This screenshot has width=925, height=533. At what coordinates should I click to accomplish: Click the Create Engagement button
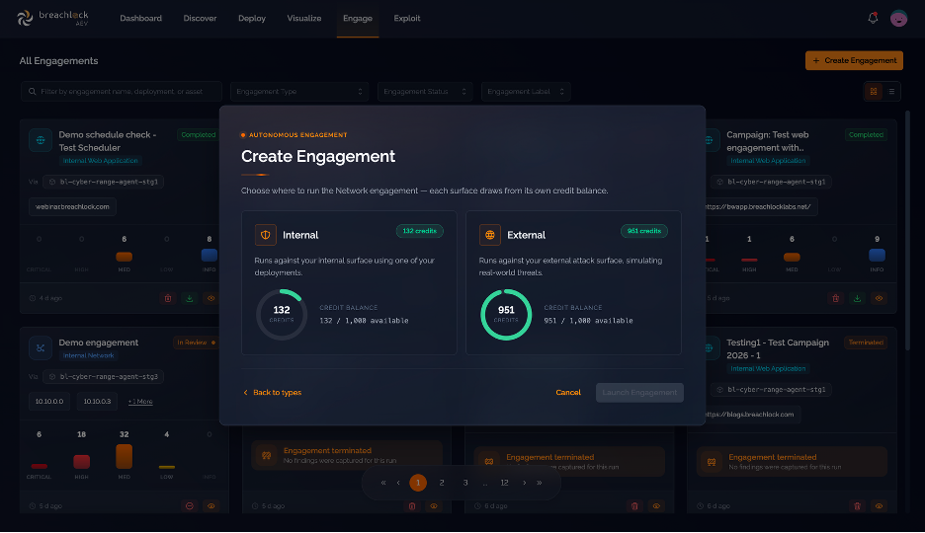[x=854, y=60]
